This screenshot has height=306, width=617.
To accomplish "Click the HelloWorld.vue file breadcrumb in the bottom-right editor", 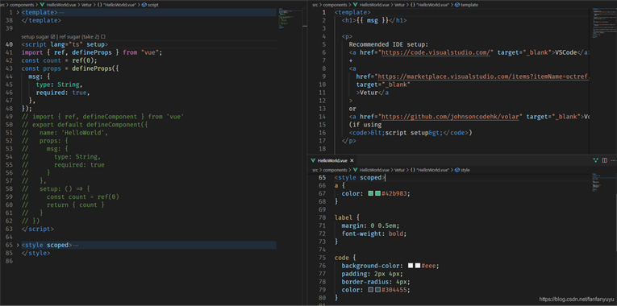I will [x=371, y=170].
